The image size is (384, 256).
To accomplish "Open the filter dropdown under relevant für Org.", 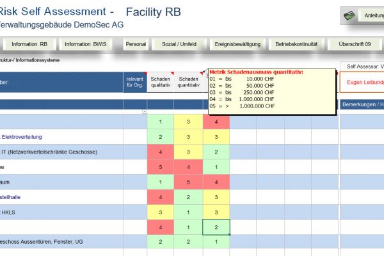I will click(x=144, y=112).
